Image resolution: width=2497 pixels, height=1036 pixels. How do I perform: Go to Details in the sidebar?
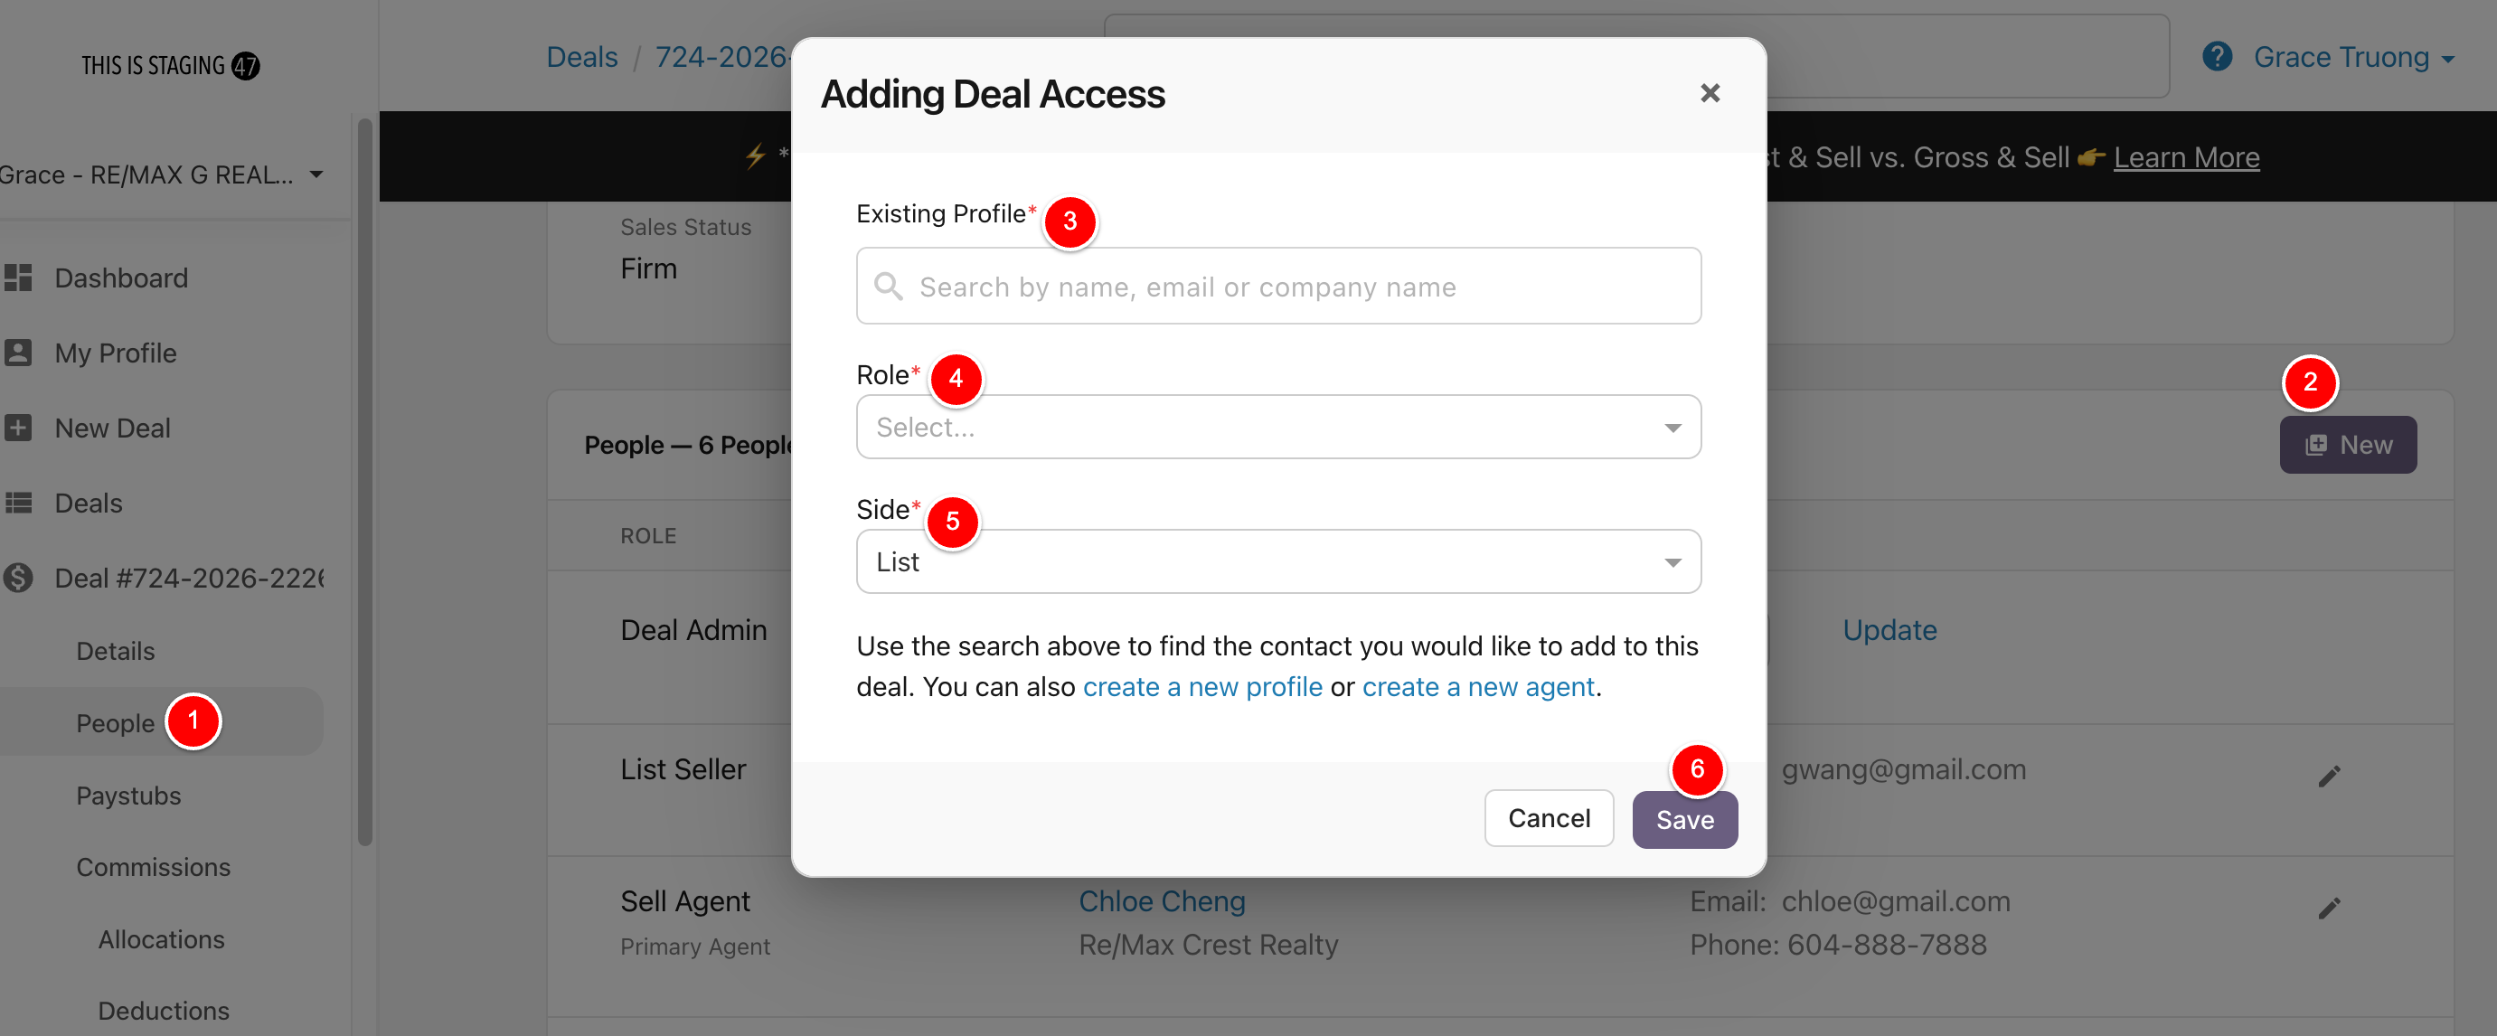(x=116, y=651)
